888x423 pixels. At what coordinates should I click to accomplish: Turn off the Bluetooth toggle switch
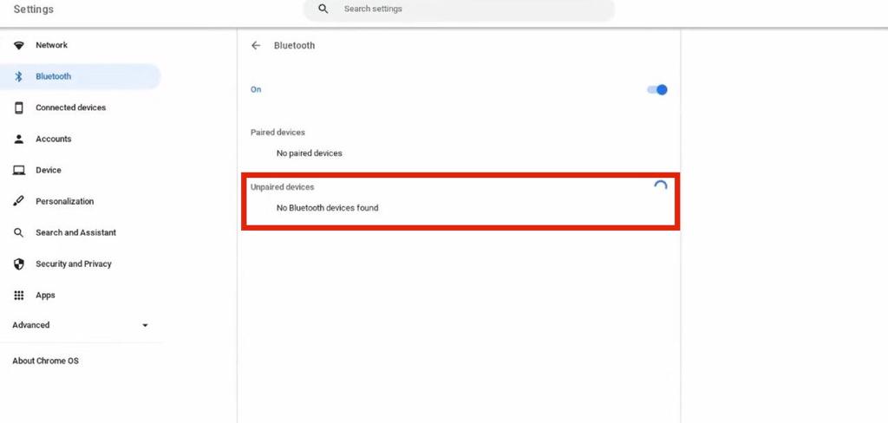tap(657, 89)
